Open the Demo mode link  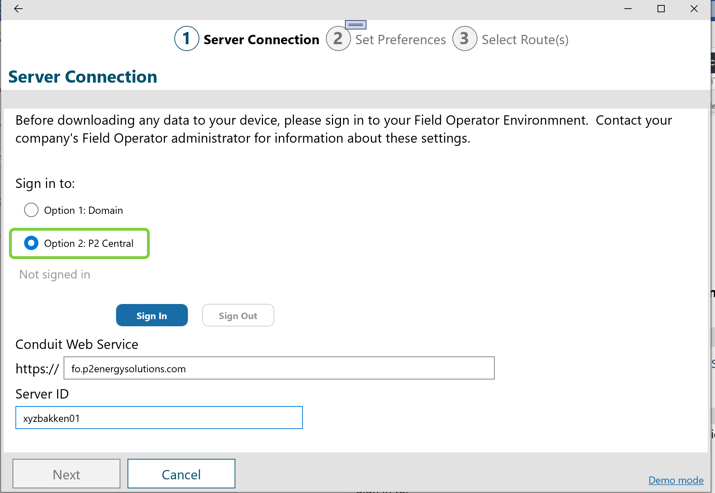tap(676, 480)
